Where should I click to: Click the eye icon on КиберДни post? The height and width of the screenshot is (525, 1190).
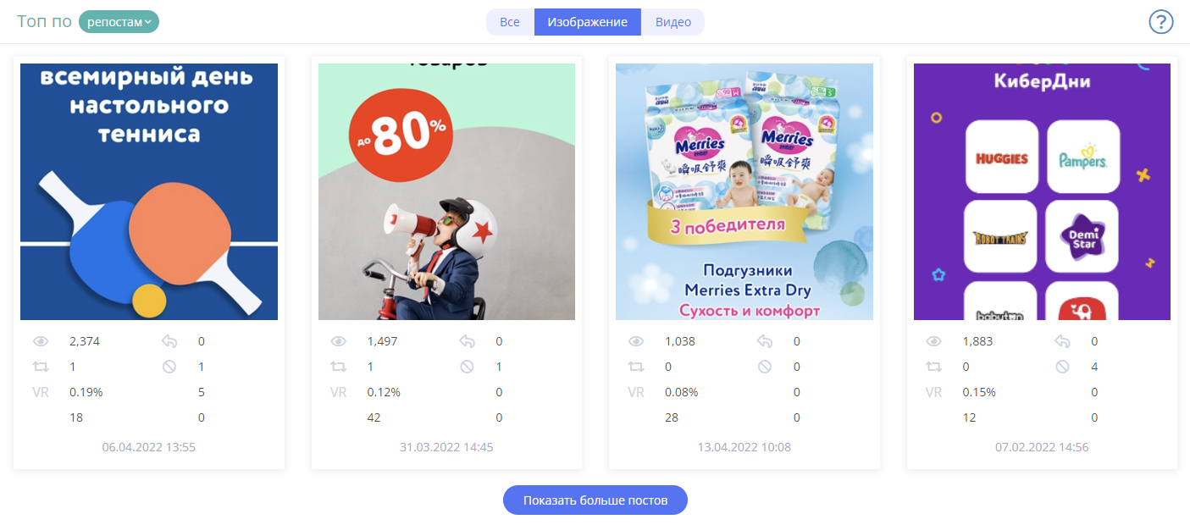(x=933, y=342)
